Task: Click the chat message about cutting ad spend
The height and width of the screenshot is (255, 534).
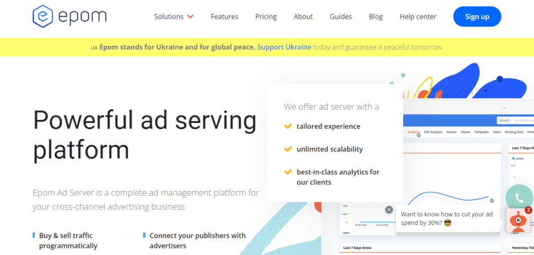Action: click(446, 218)
